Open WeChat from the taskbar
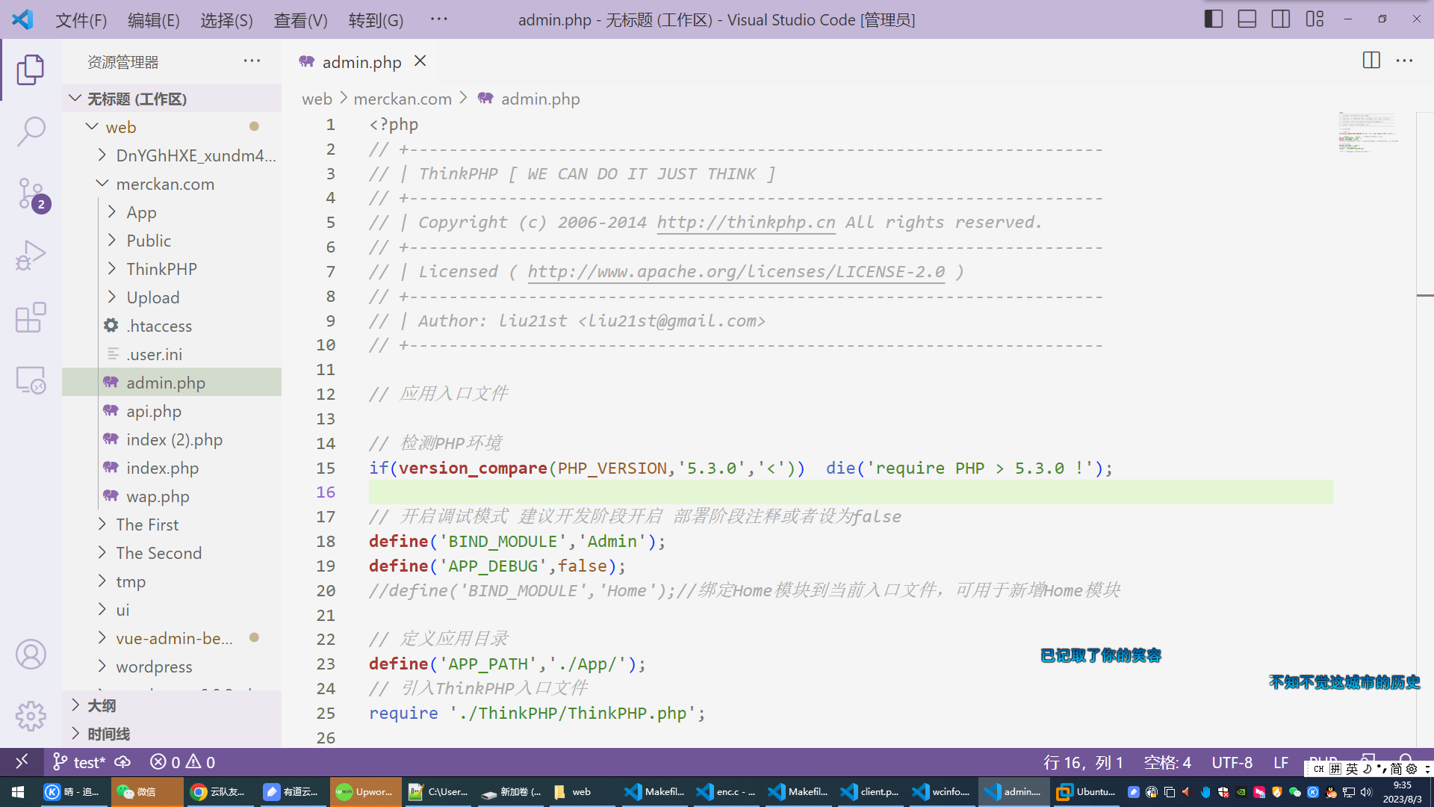1434x807 pixels. [x=138, y=792]
